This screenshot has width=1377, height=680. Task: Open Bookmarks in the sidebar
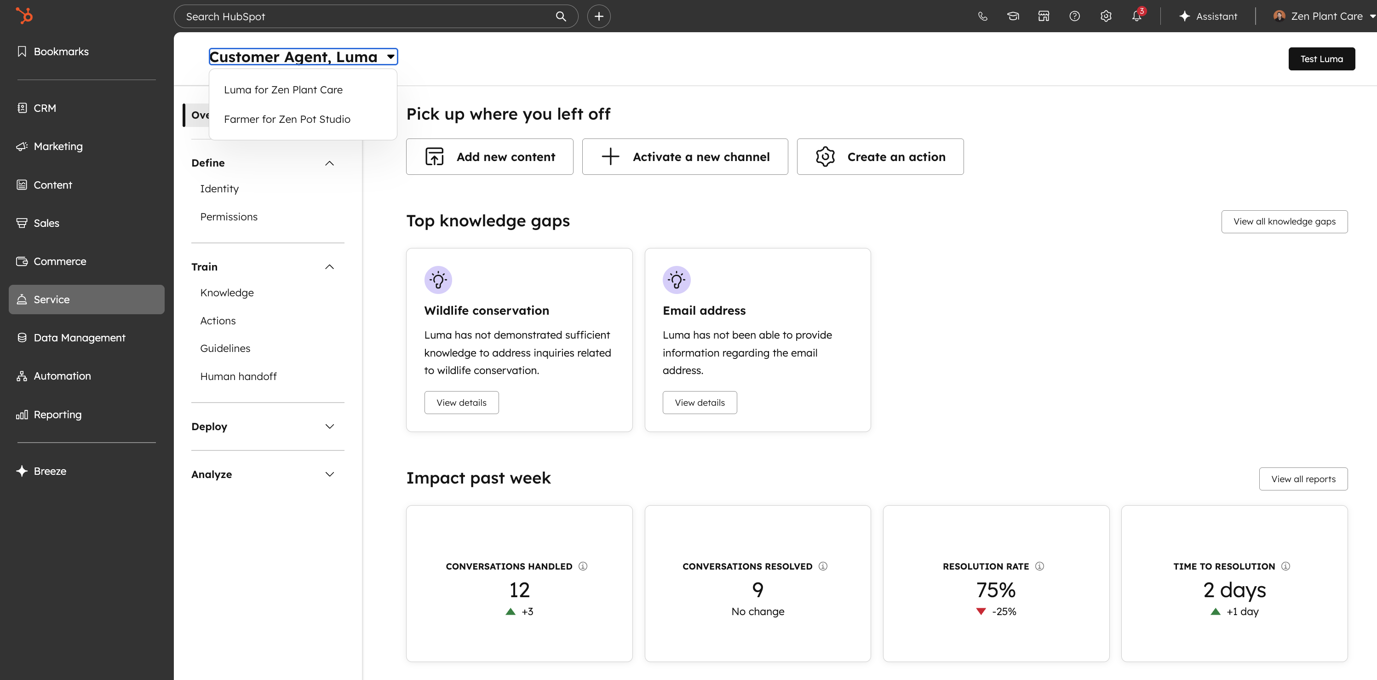click(86, 52)
